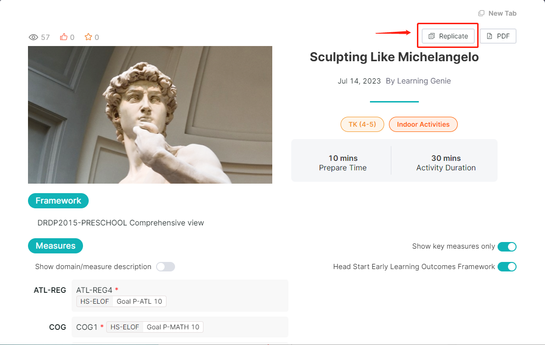
Task: Open the Measures section label
Action: 55,246
